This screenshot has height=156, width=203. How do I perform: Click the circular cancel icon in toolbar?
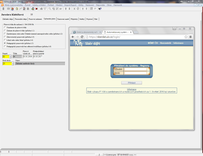78,9
